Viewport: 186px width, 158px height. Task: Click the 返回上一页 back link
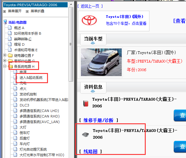tap(90, 6)
